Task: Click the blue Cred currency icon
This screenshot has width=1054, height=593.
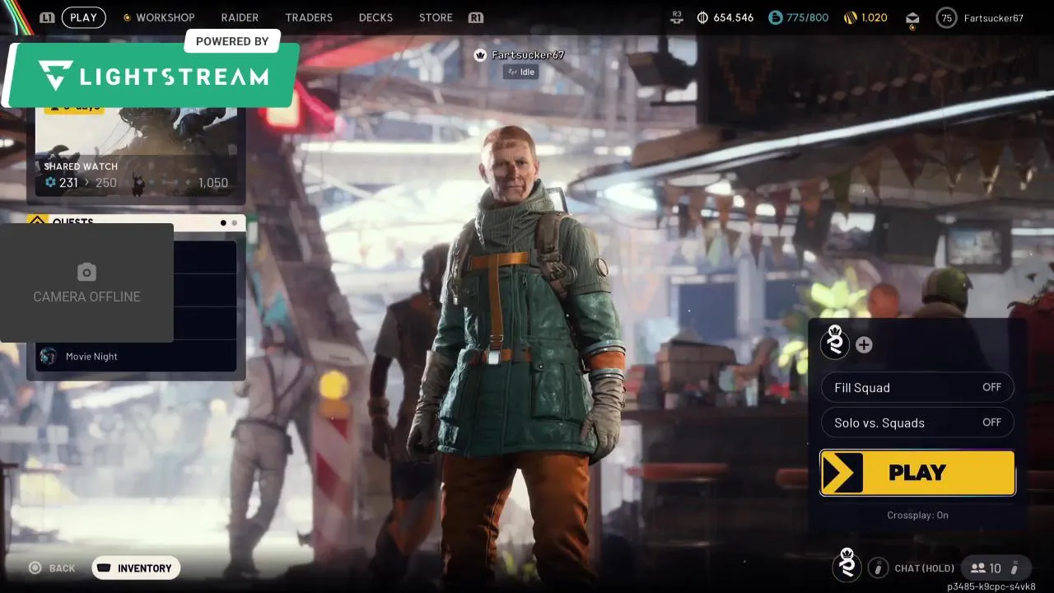Action: [x=775, y=17]
